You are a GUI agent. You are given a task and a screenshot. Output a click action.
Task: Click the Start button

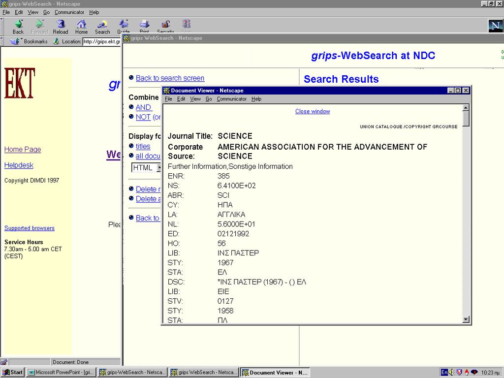point(12,372)
